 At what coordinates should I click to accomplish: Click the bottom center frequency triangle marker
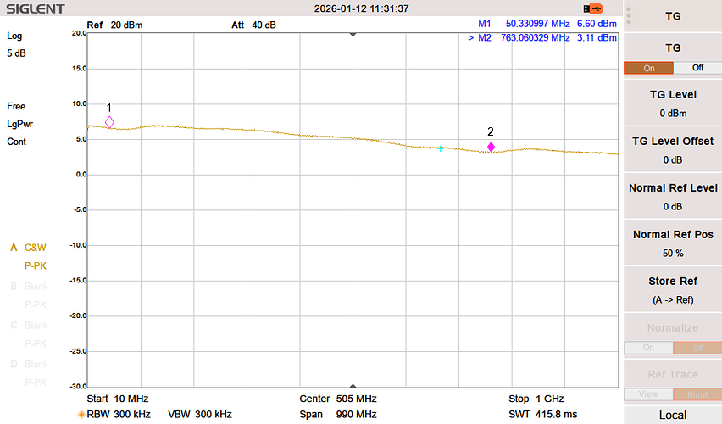tap(353, 385)
